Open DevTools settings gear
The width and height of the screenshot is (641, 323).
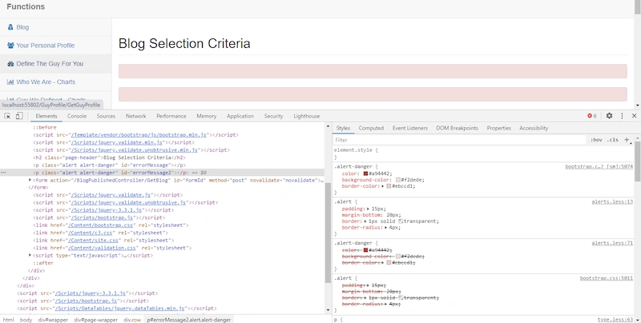(x=609, y=116)
